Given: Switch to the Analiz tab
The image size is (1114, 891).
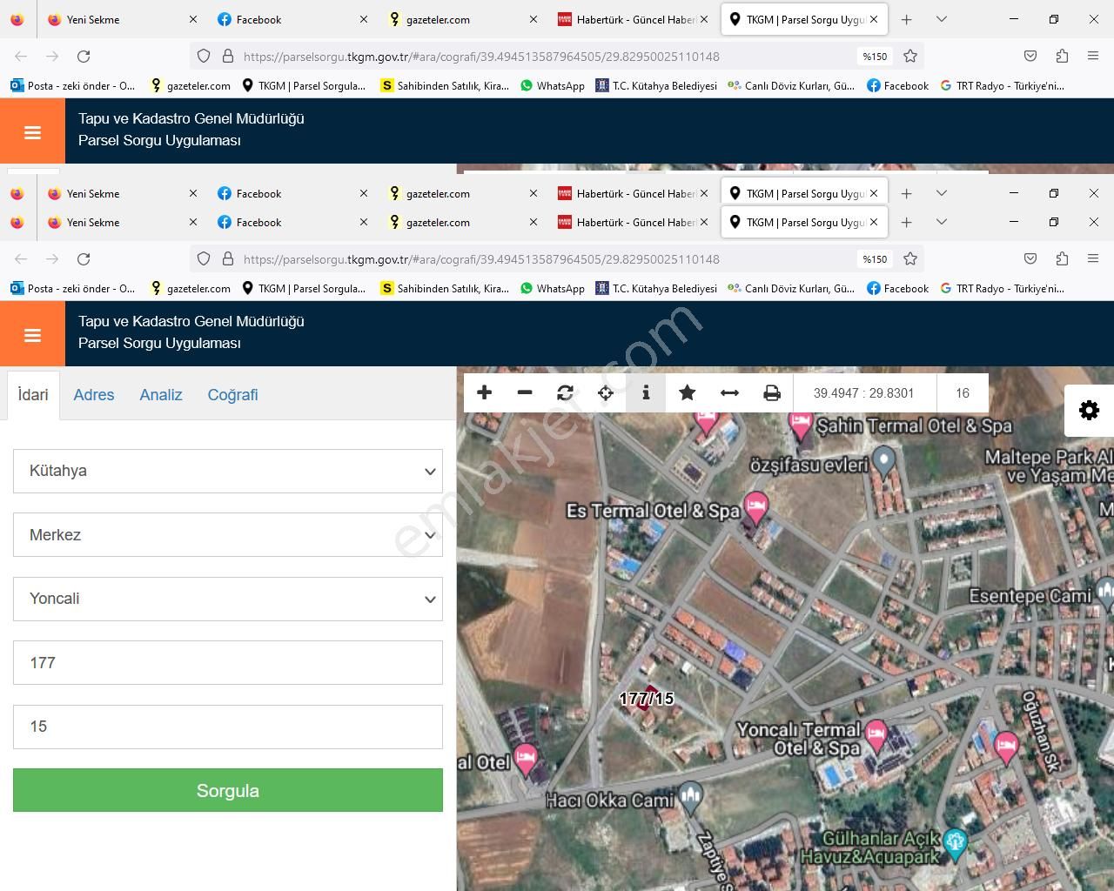Looking at the screenshot, I should (x=161, y=395).
